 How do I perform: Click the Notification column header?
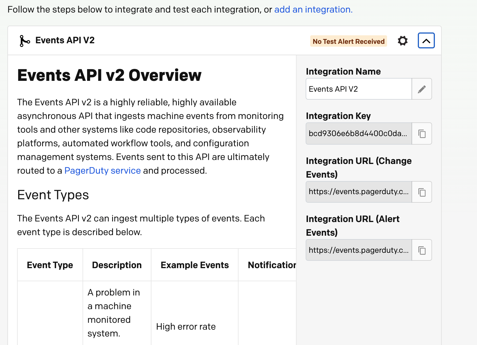[268, 265]
